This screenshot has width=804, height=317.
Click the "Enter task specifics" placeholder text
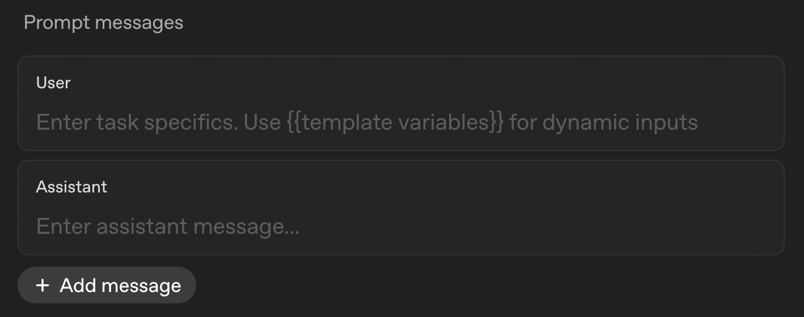136,122
